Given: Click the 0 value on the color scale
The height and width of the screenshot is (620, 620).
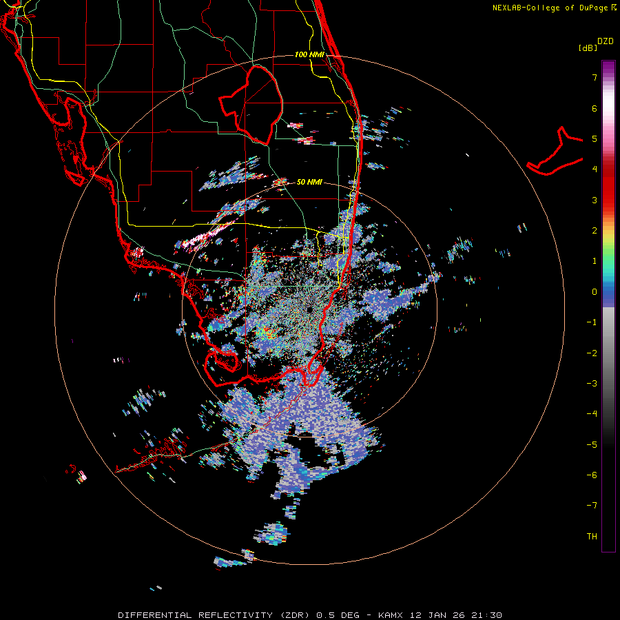Looking at the screenshot, I should click(595, 292).
